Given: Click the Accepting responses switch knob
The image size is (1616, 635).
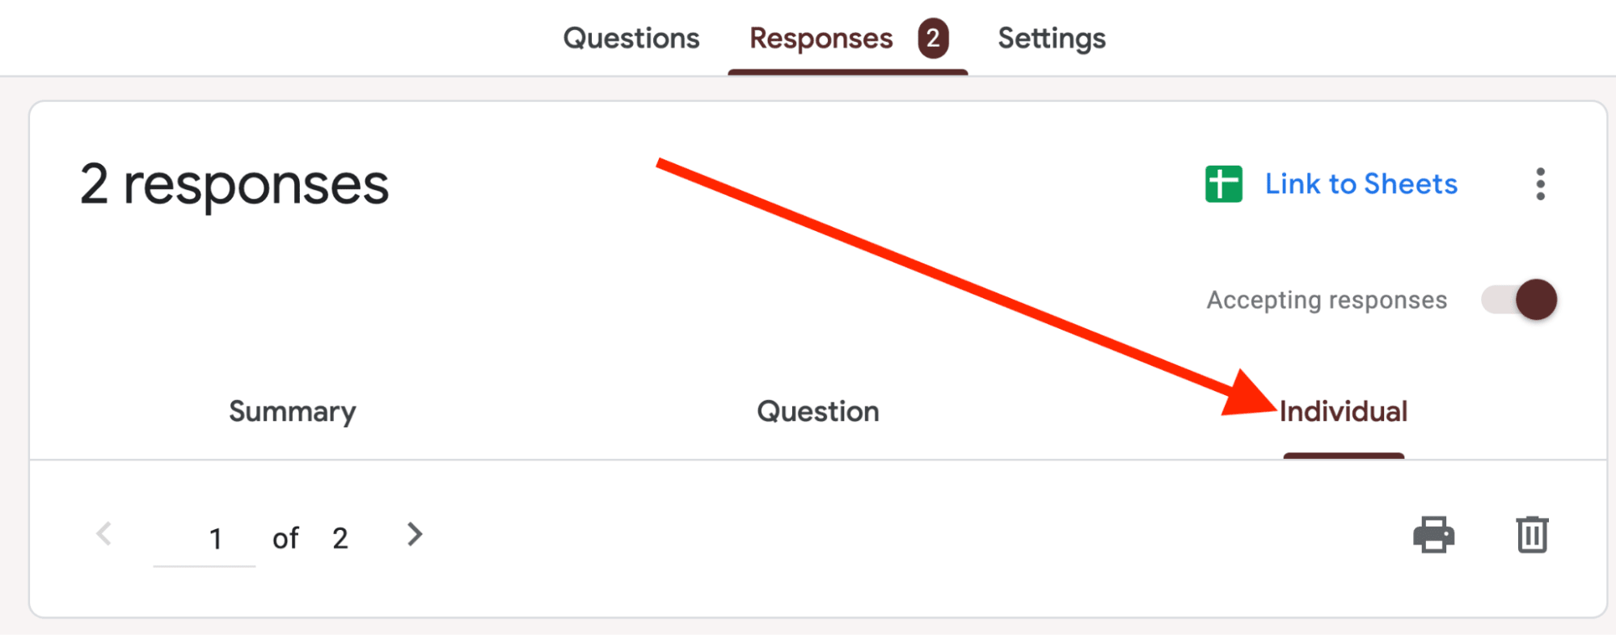Looking at the screenshot, I should (1534, 299).
